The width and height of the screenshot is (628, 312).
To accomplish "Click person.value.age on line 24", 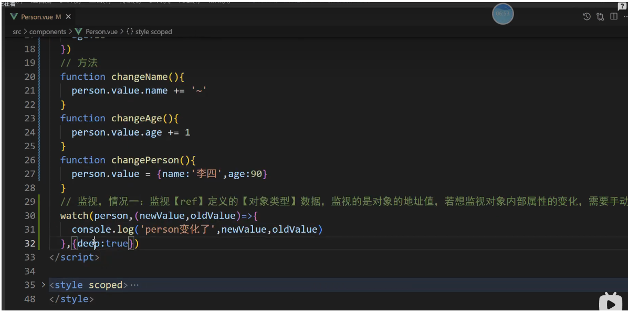I will coord(117,132).
